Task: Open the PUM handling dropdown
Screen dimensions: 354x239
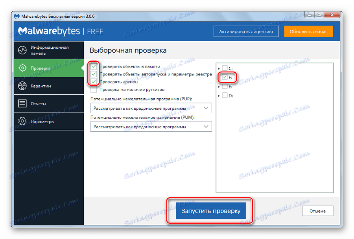Action: [151, 127]
